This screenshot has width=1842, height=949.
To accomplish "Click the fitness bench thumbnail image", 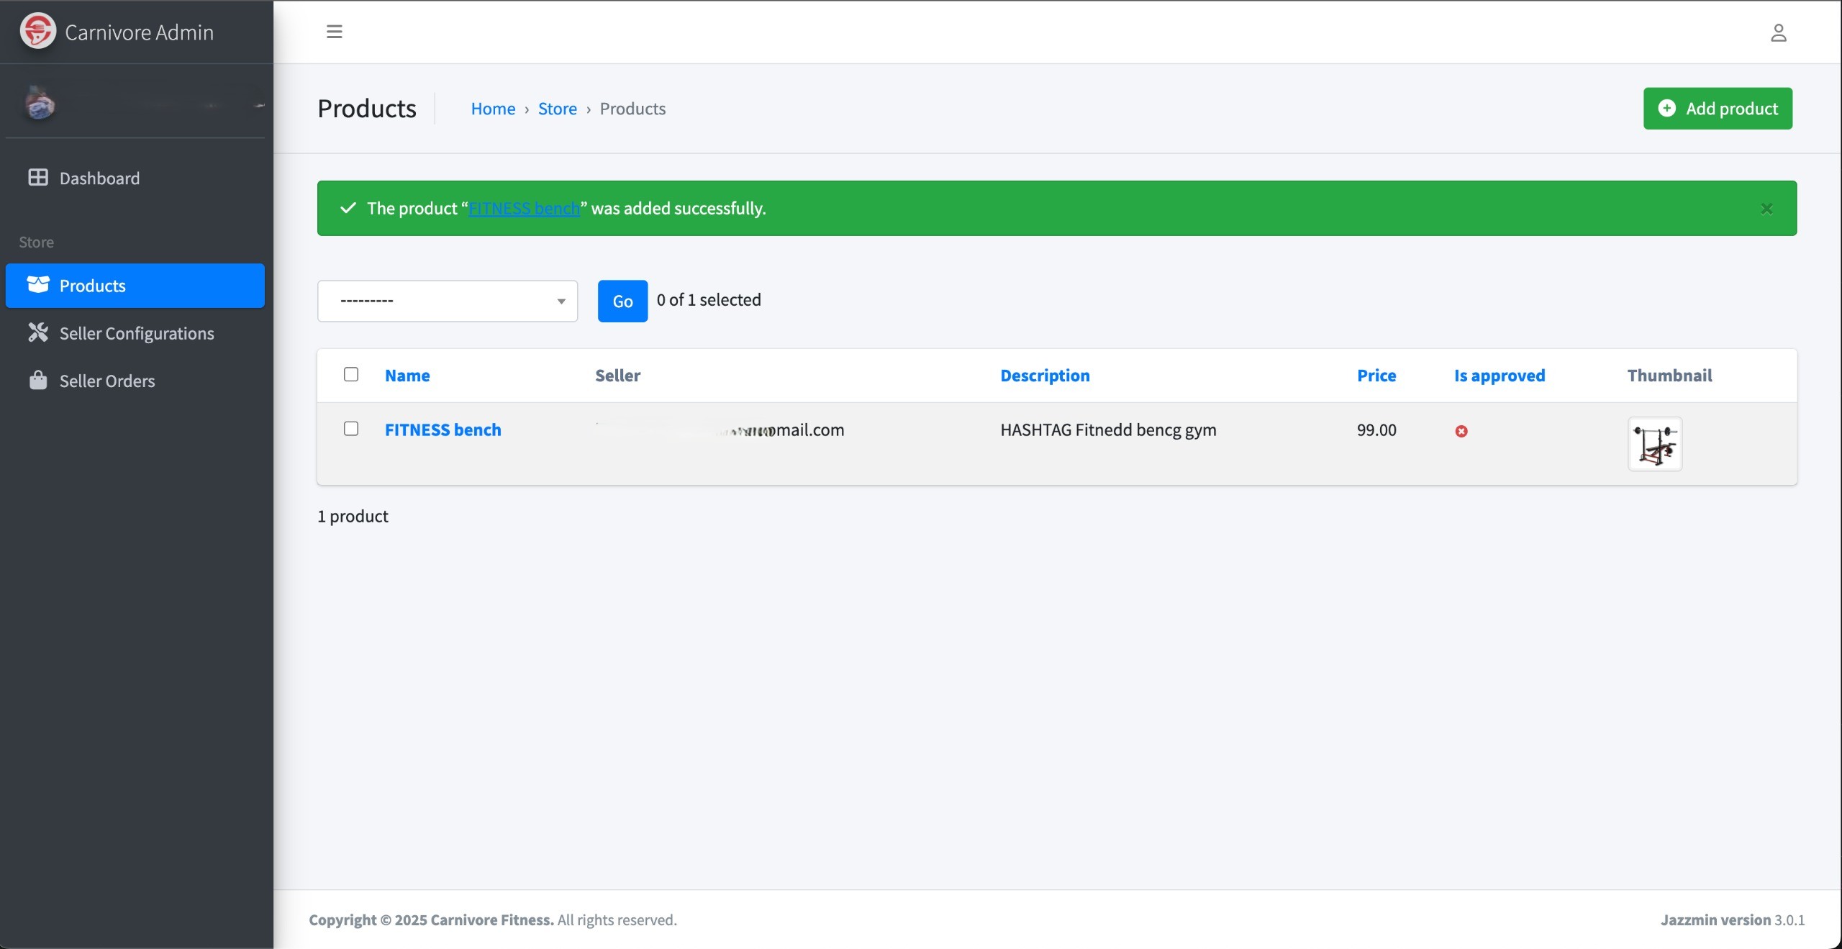I will tap(1654, 444).
